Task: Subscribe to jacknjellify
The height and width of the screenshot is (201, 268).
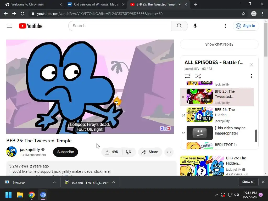Action: click(x=65, y=152)
